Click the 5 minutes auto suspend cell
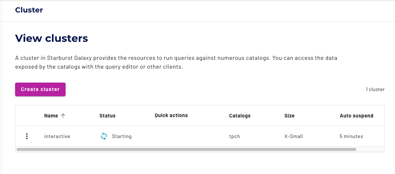This screenshot has height=174, width=395. pos(351,136)
